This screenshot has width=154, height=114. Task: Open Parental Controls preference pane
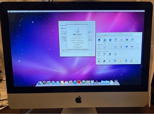121,61
